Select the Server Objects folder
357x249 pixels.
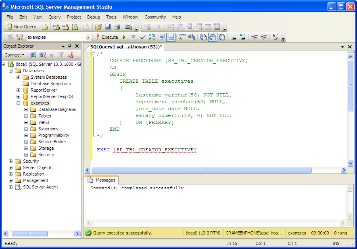[38, 167]
